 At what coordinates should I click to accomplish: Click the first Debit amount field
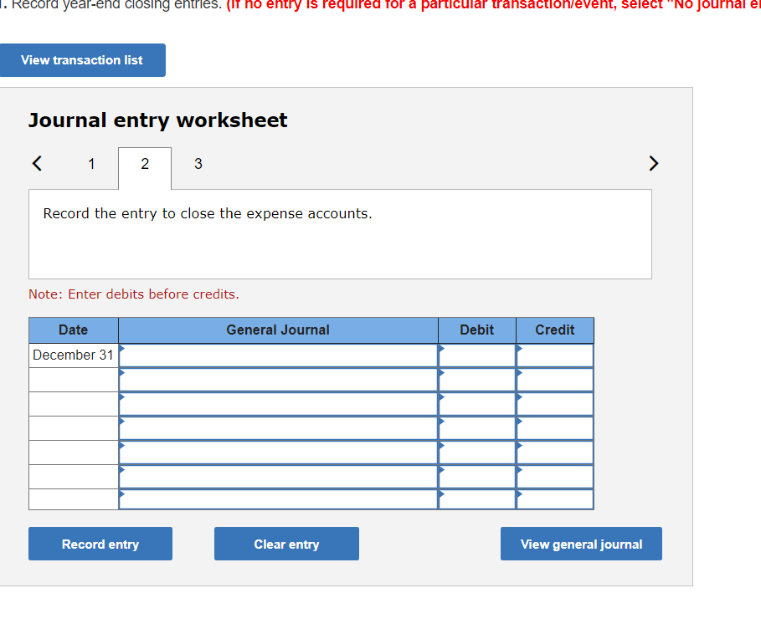pyautogui.click(x=476, y=354)
